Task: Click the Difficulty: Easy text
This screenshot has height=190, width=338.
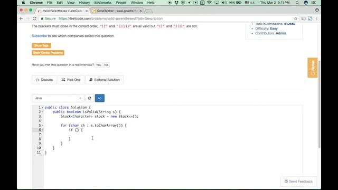Action: tap(266, 28)
